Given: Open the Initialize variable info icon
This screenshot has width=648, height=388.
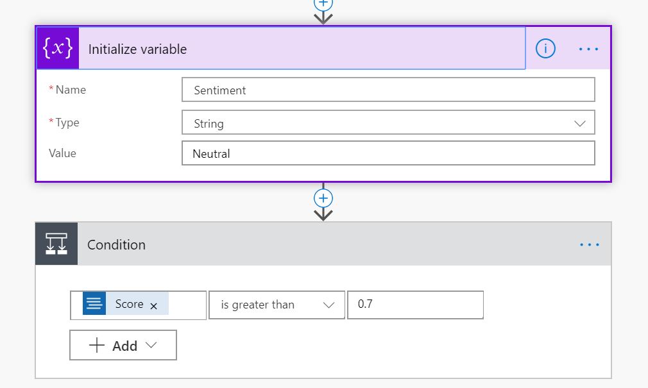Looking at the screenshot, I should point(545,49).
